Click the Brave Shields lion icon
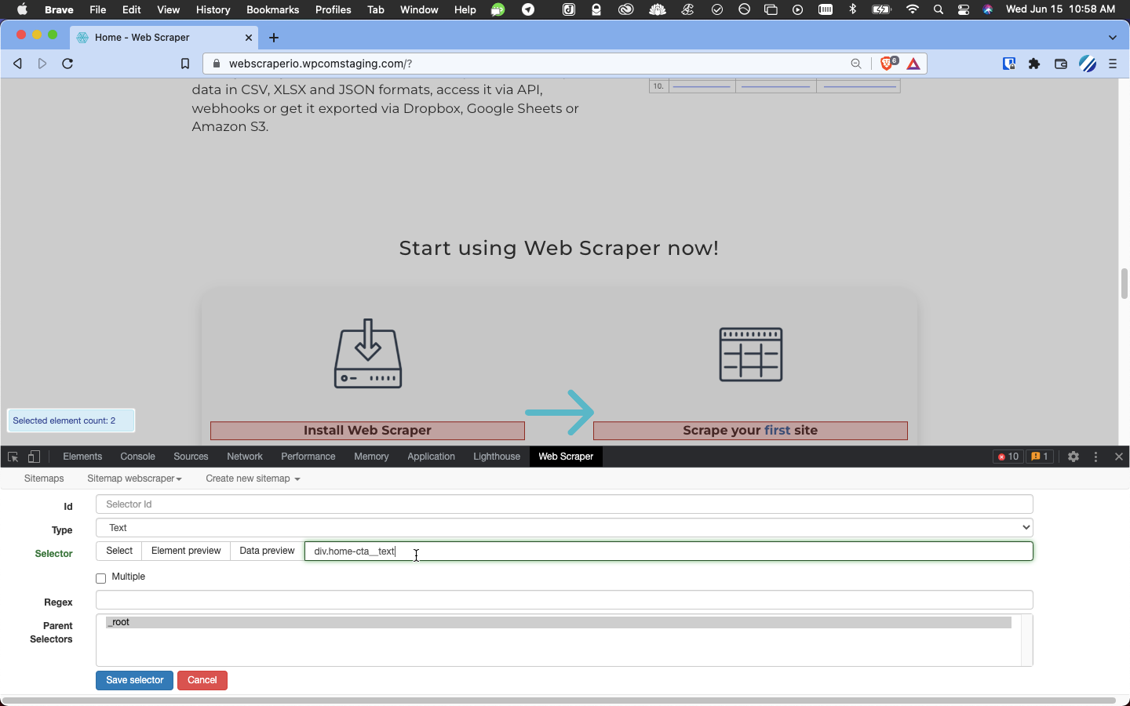Screen dimensions: 1130x706 point(888,64)
